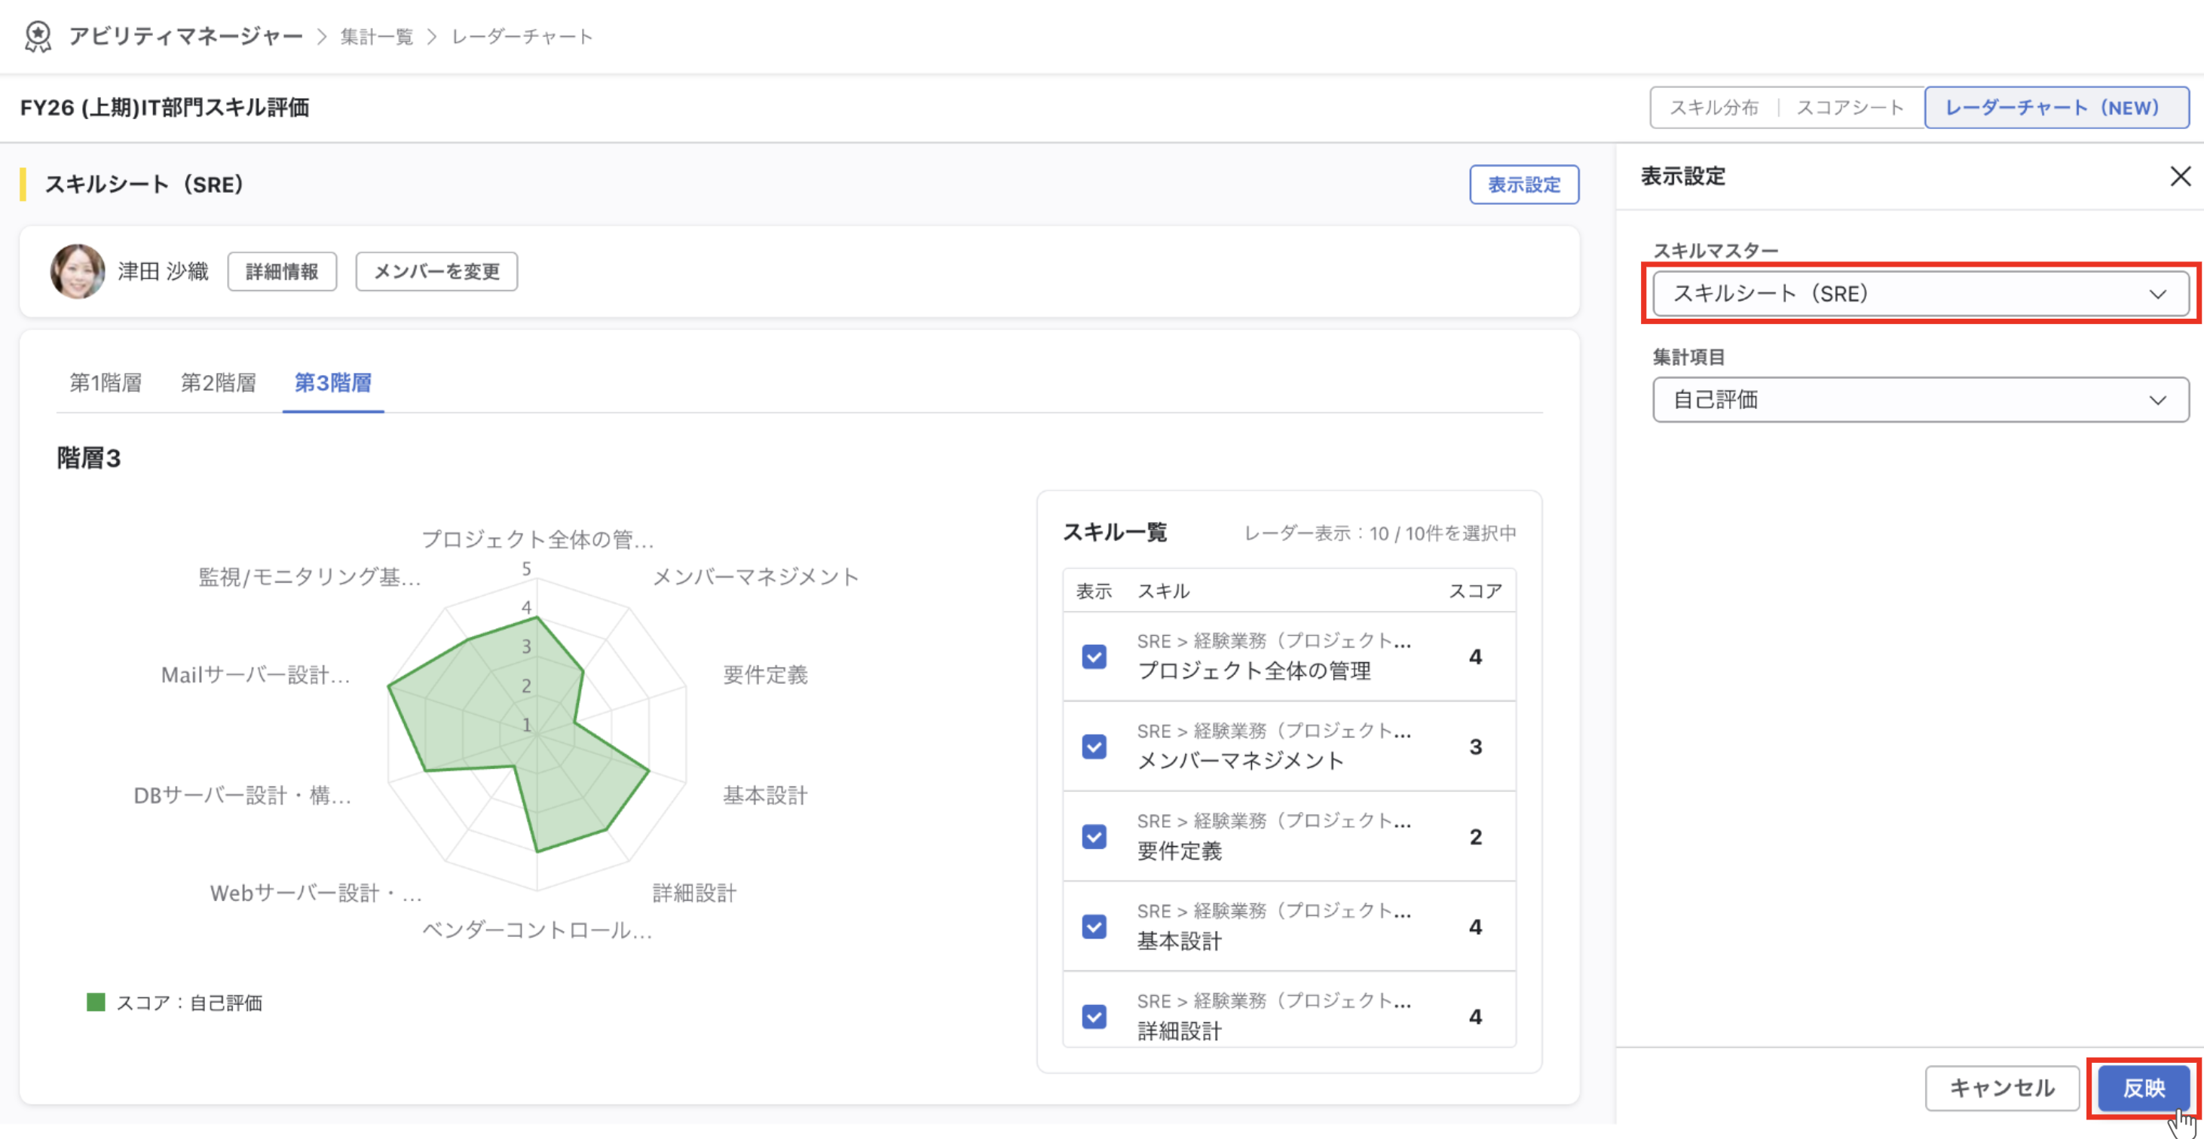The image size is (2204, 1139).
Task: Switch to スコアシート view
Action: pos(1850,108)
